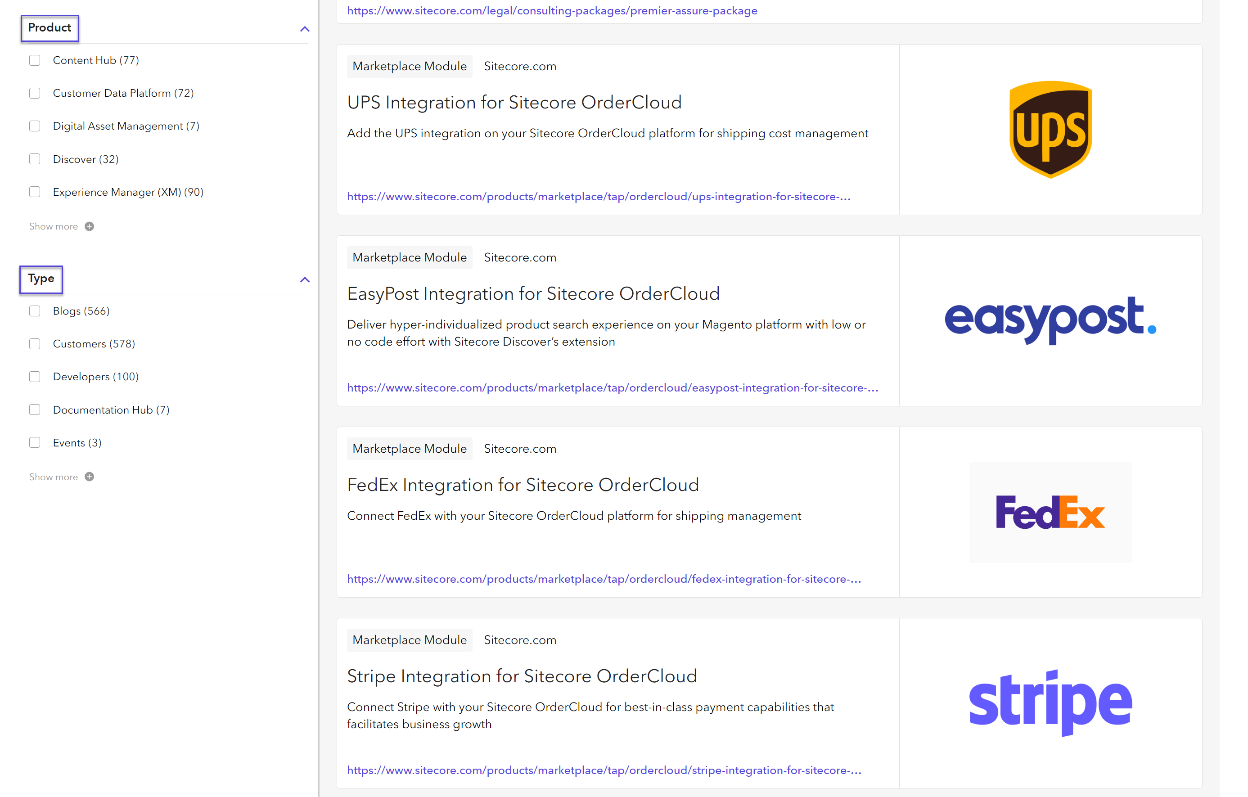The width and height of the screenshot is (1248, 797).
Task: Open the ups-integration-for-sitecore URL link
Action: coord(599,196)
